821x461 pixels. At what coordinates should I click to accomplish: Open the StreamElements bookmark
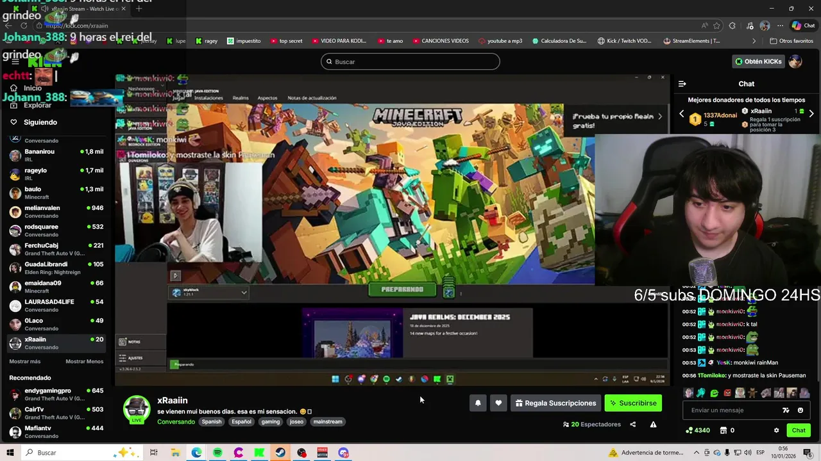tap(691, 41)
